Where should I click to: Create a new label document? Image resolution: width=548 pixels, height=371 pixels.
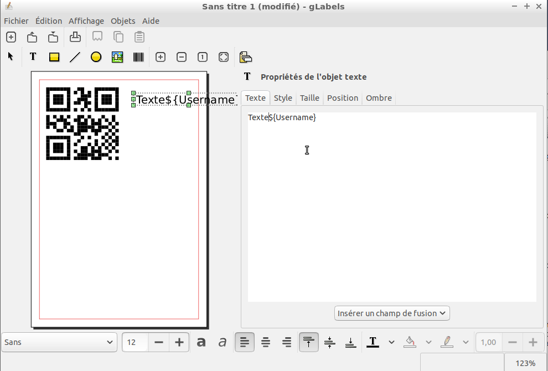pyautogui.click(x=11, y=37)
